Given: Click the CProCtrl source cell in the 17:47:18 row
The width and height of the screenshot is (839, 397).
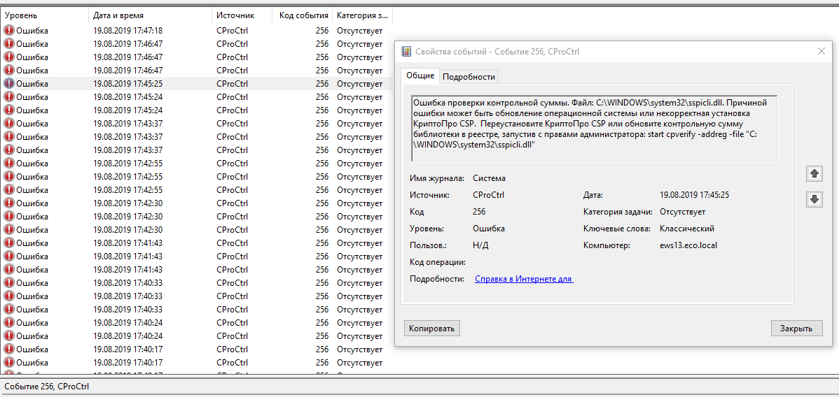Looking at the screenshot, I should (x=233, y=31).
